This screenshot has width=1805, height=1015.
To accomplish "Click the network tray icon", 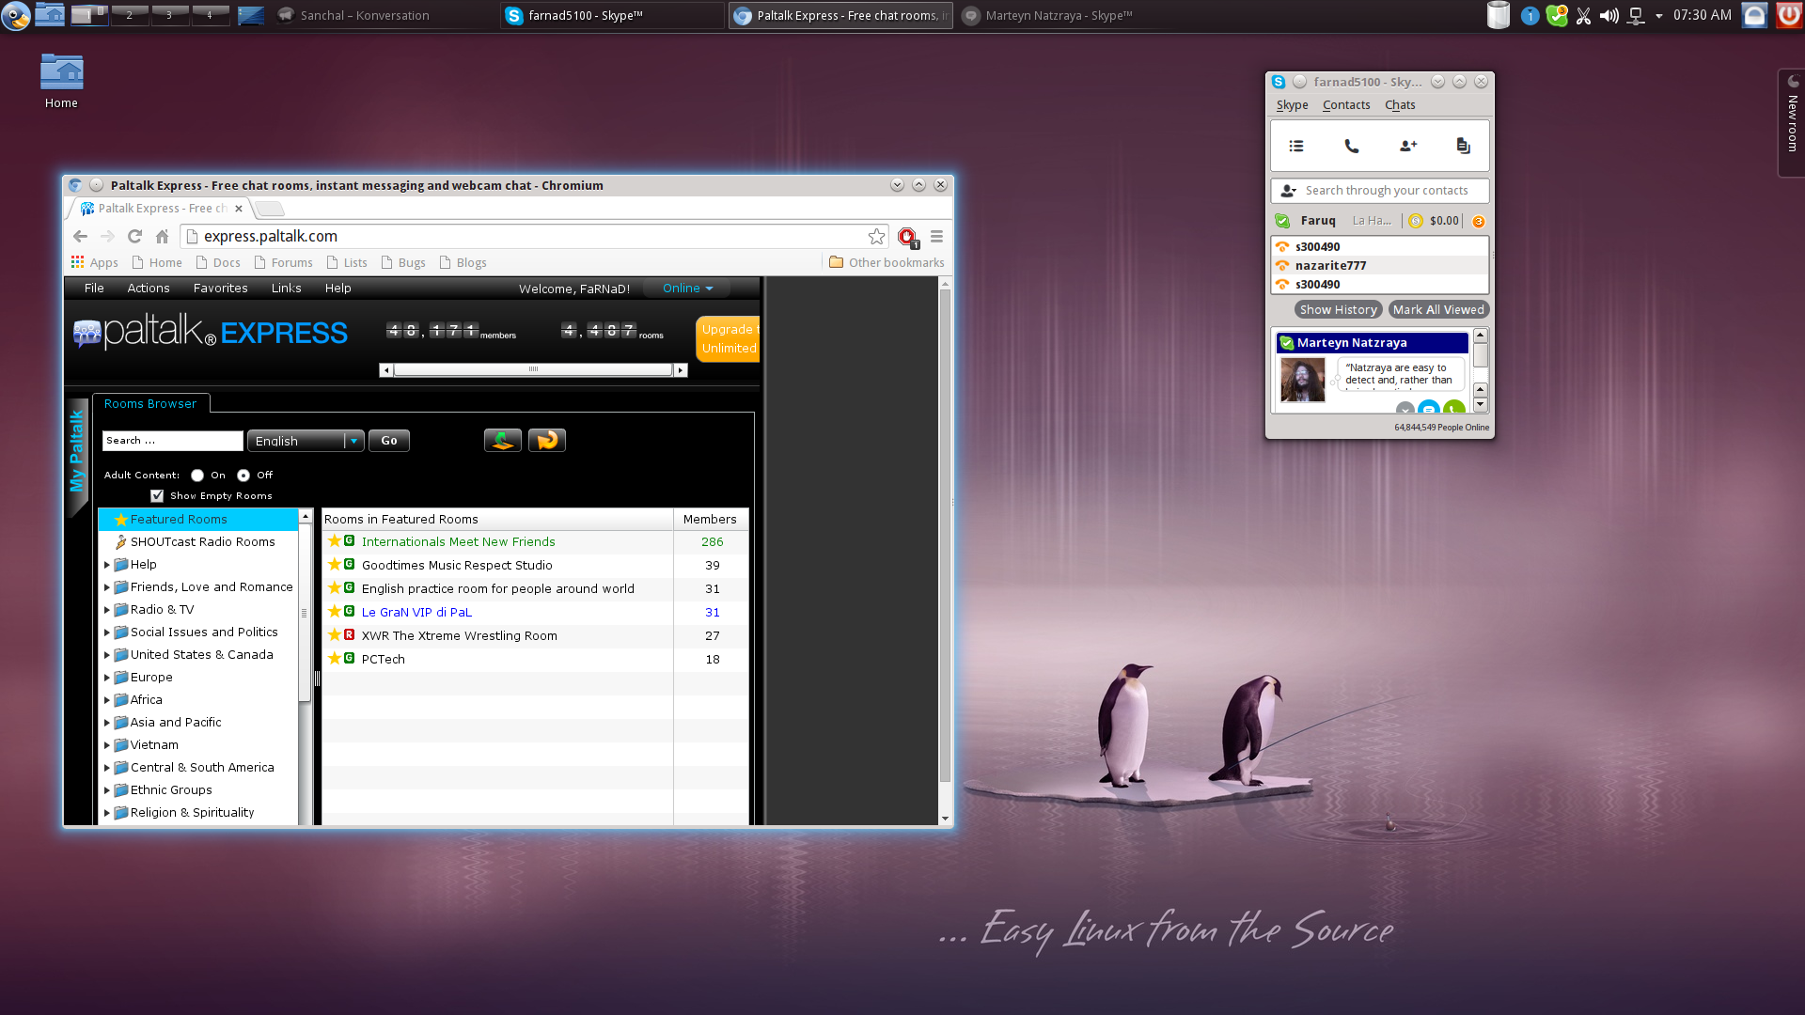I will 1636,16.
